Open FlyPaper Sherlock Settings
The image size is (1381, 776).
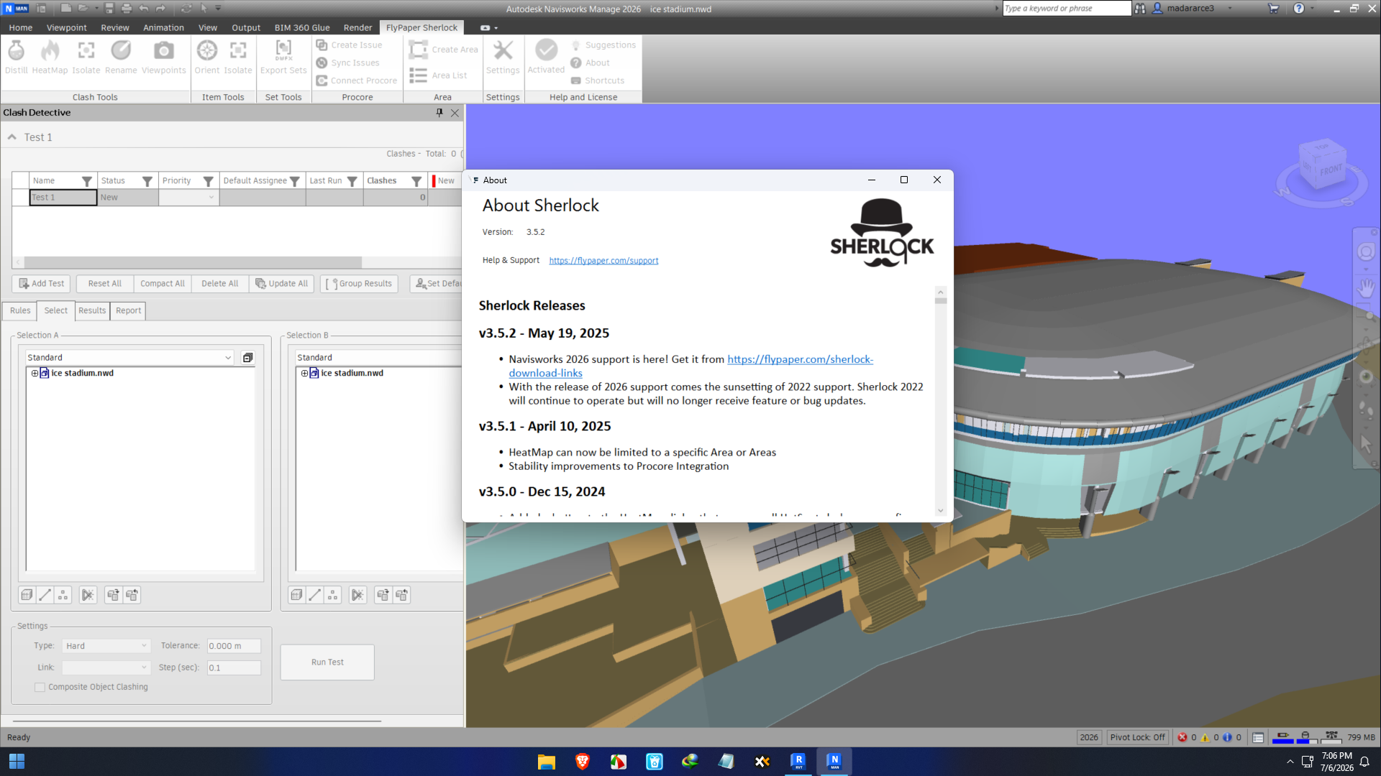pos(503,56)
